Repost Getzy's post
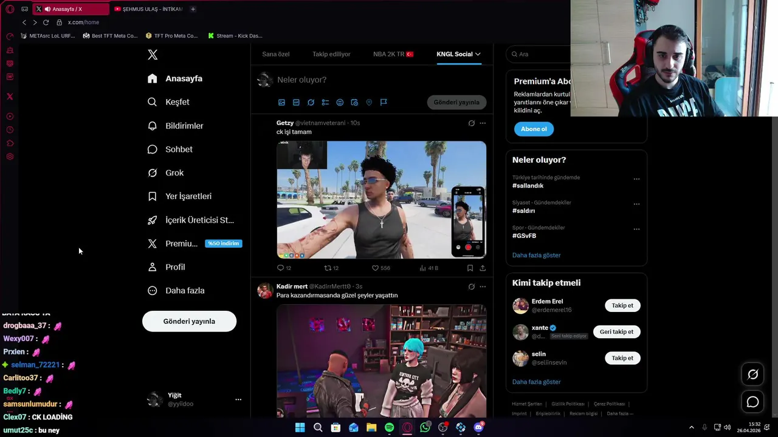 click(331, 268)
